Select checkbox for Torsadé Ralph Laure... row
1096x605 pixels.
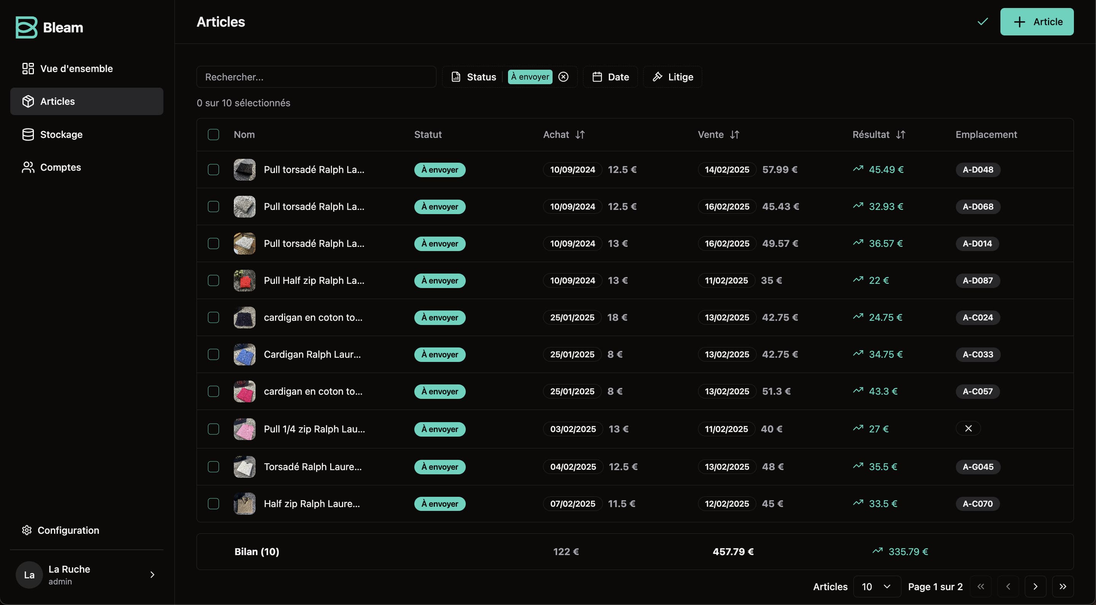(x=213, y=467)
